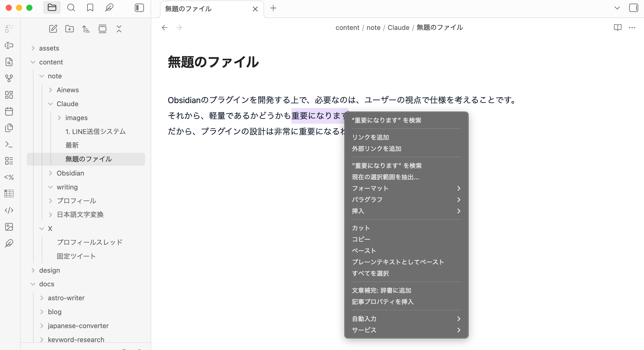Open the プロフィールスレッド note
Screen dimensions: 644x350
point(90,243)
